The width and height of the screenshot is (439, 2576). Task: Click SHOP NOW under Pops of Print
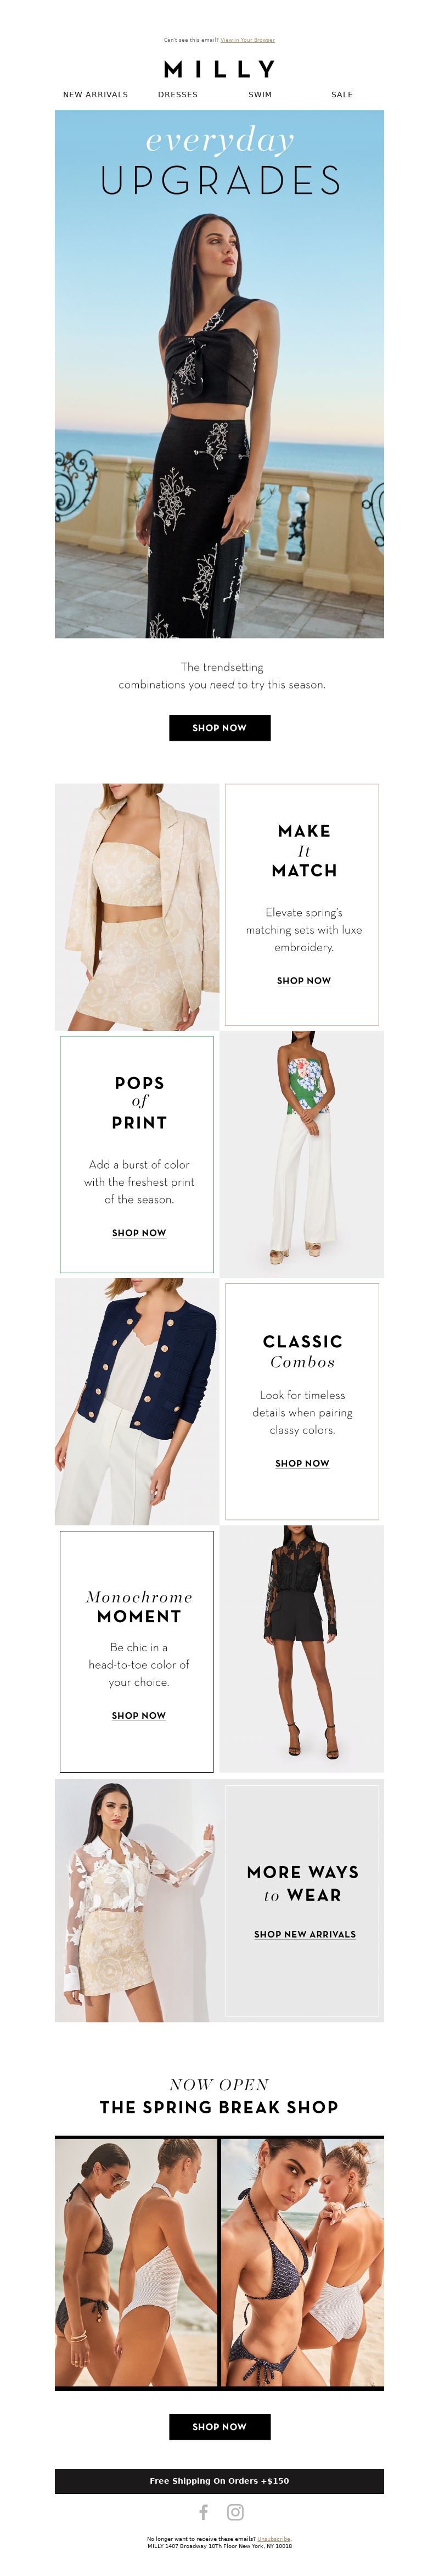[x=139, y=1232]
